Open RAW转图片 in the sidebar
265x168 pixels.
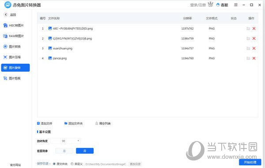click(14, 36)
